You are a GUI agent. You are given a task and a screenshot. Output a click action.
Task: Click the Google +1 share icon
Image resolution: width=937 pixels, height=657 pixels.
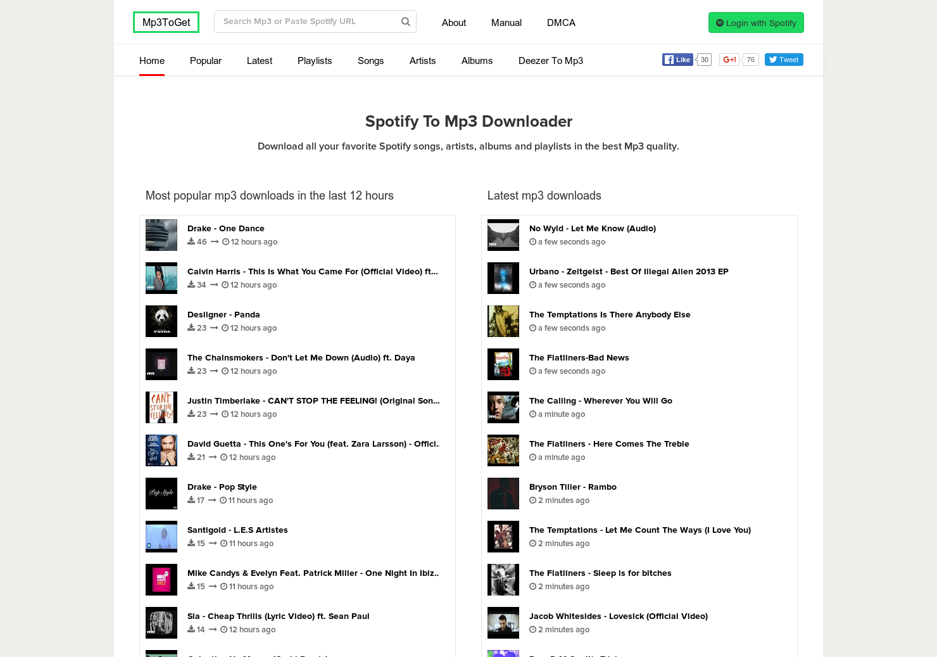[729, 59]
